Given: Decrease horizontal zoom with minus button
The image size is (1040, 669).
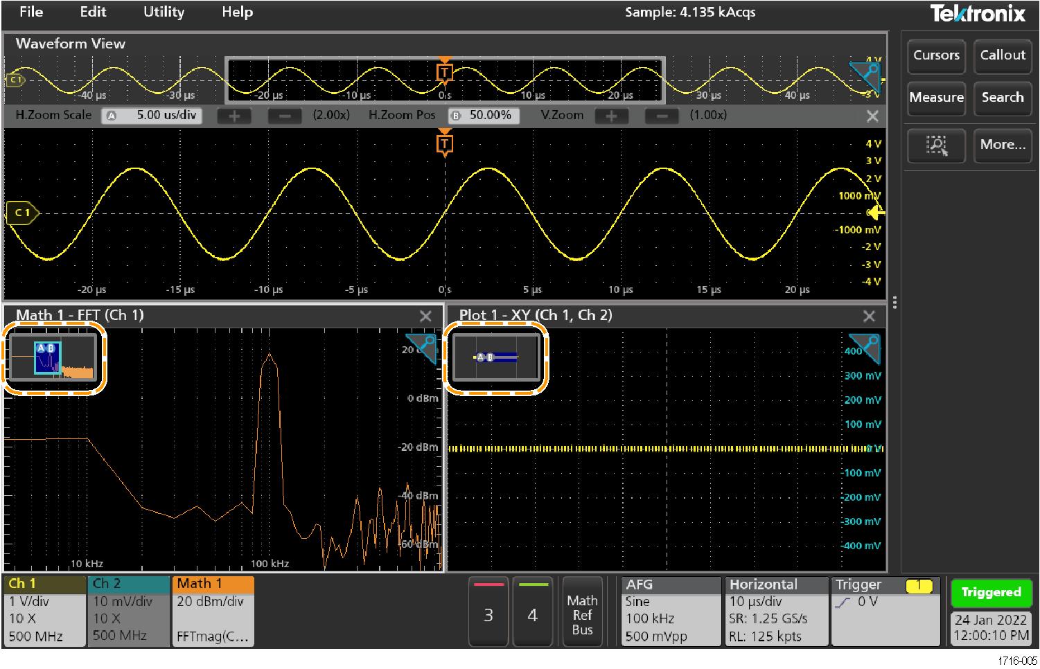Looking at the screenshot, I should coord(285,116).
